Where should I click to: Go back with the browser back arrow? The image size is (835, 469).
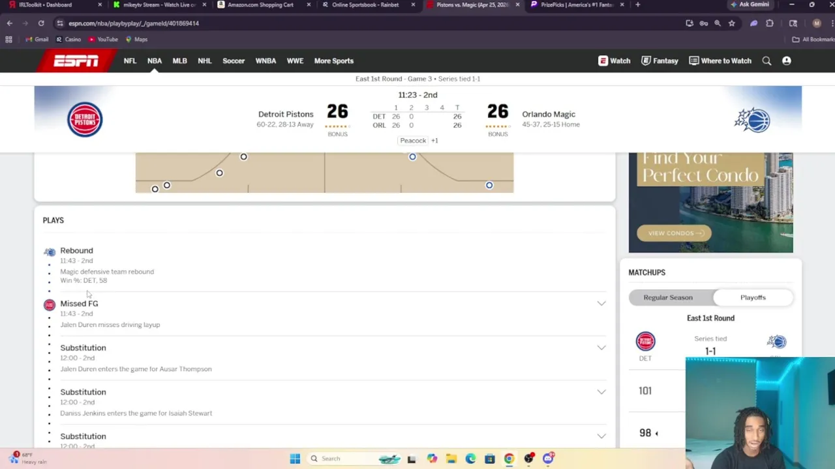[x=10, y=23]
